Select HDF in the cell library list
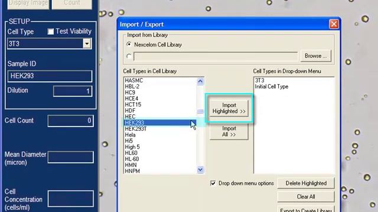Screen dimensions: 378x212 (x=160, y=111)
